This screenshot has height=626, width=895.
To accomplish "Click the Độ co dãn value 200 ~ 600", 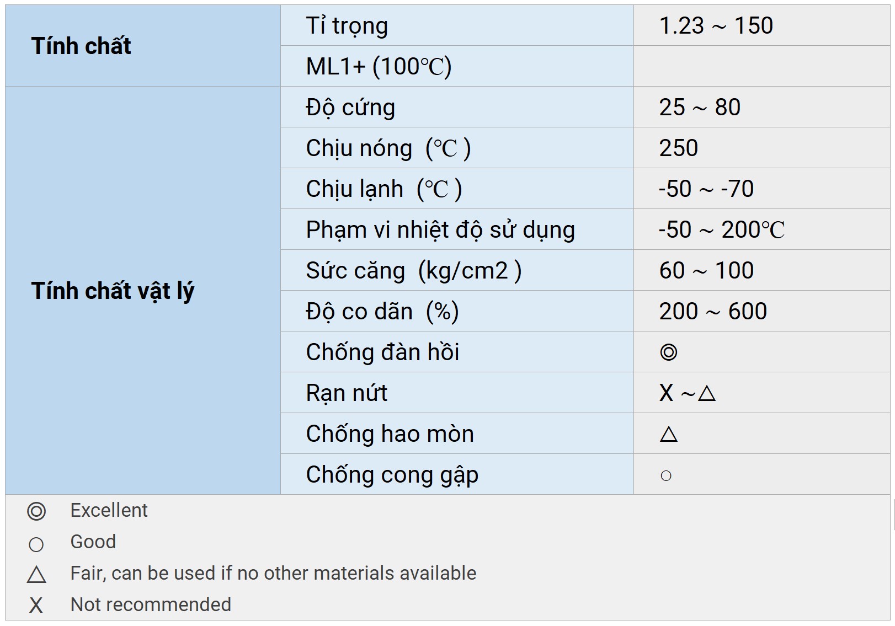I will 712,312.
